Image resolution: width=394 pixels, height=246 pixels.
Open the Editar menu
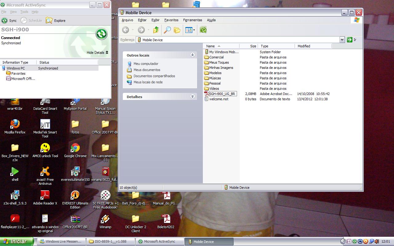point(142,20)
